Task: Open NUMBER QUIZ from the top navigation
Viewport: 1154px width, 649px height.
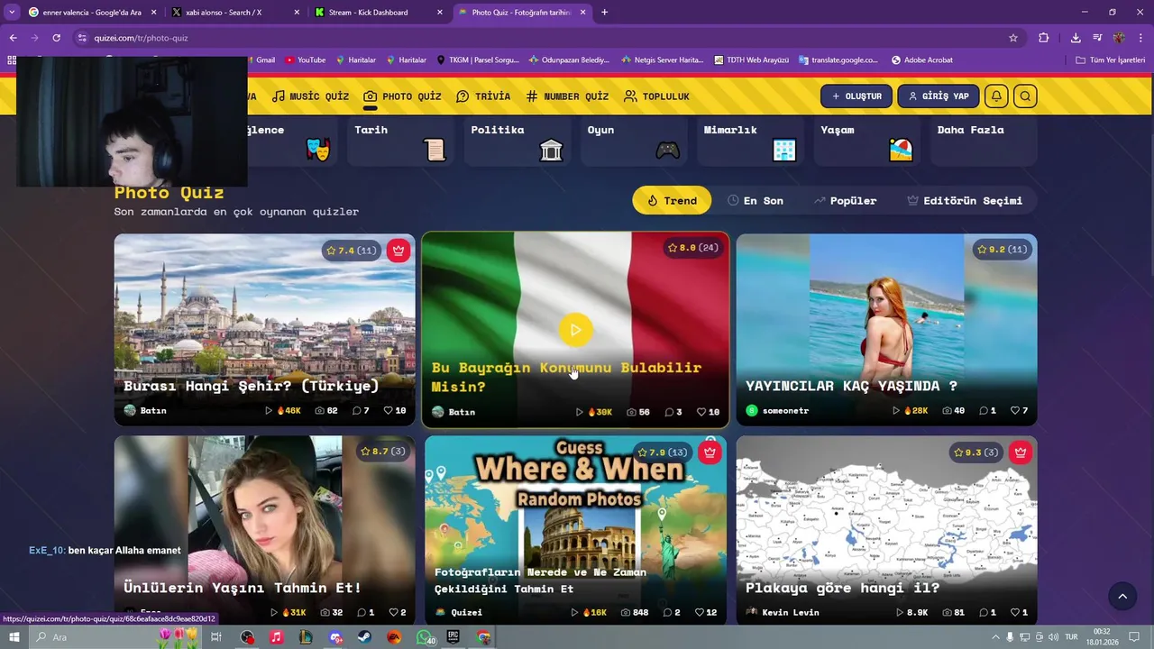Action: point(567,96)
